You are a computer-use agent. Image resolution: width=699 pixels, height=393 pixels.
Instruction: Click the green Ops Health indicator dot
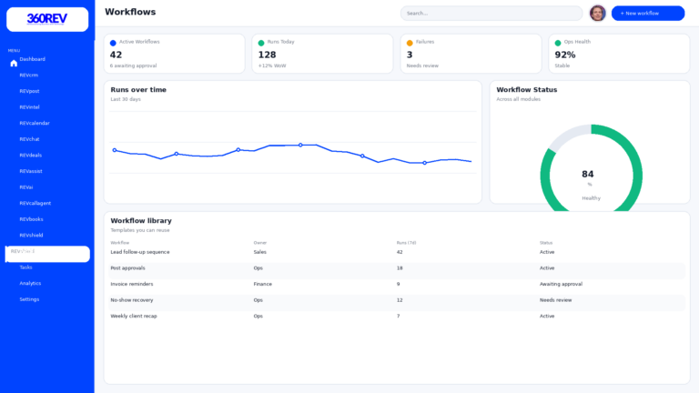tap(558, 43)
